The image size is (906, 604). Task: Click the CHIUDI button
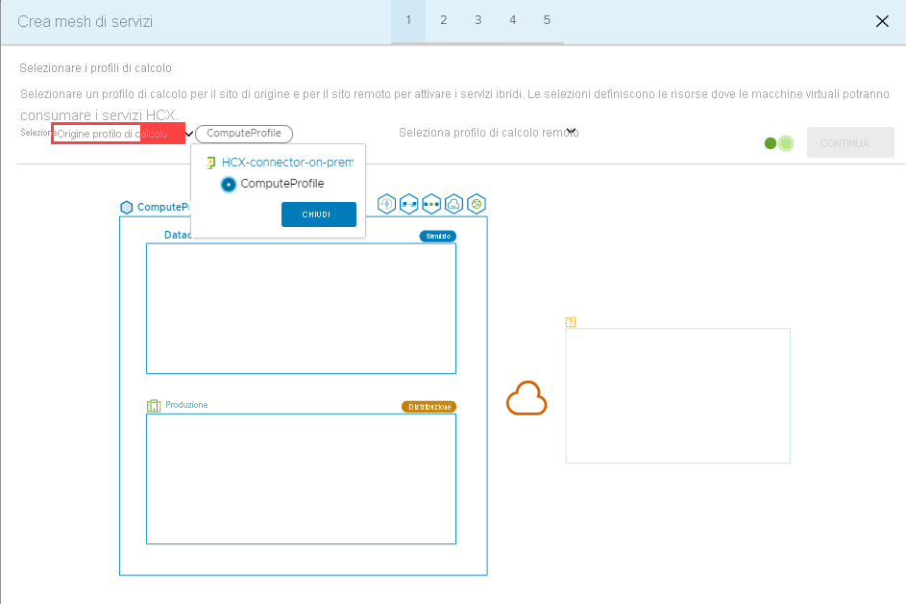coord(319,214)
